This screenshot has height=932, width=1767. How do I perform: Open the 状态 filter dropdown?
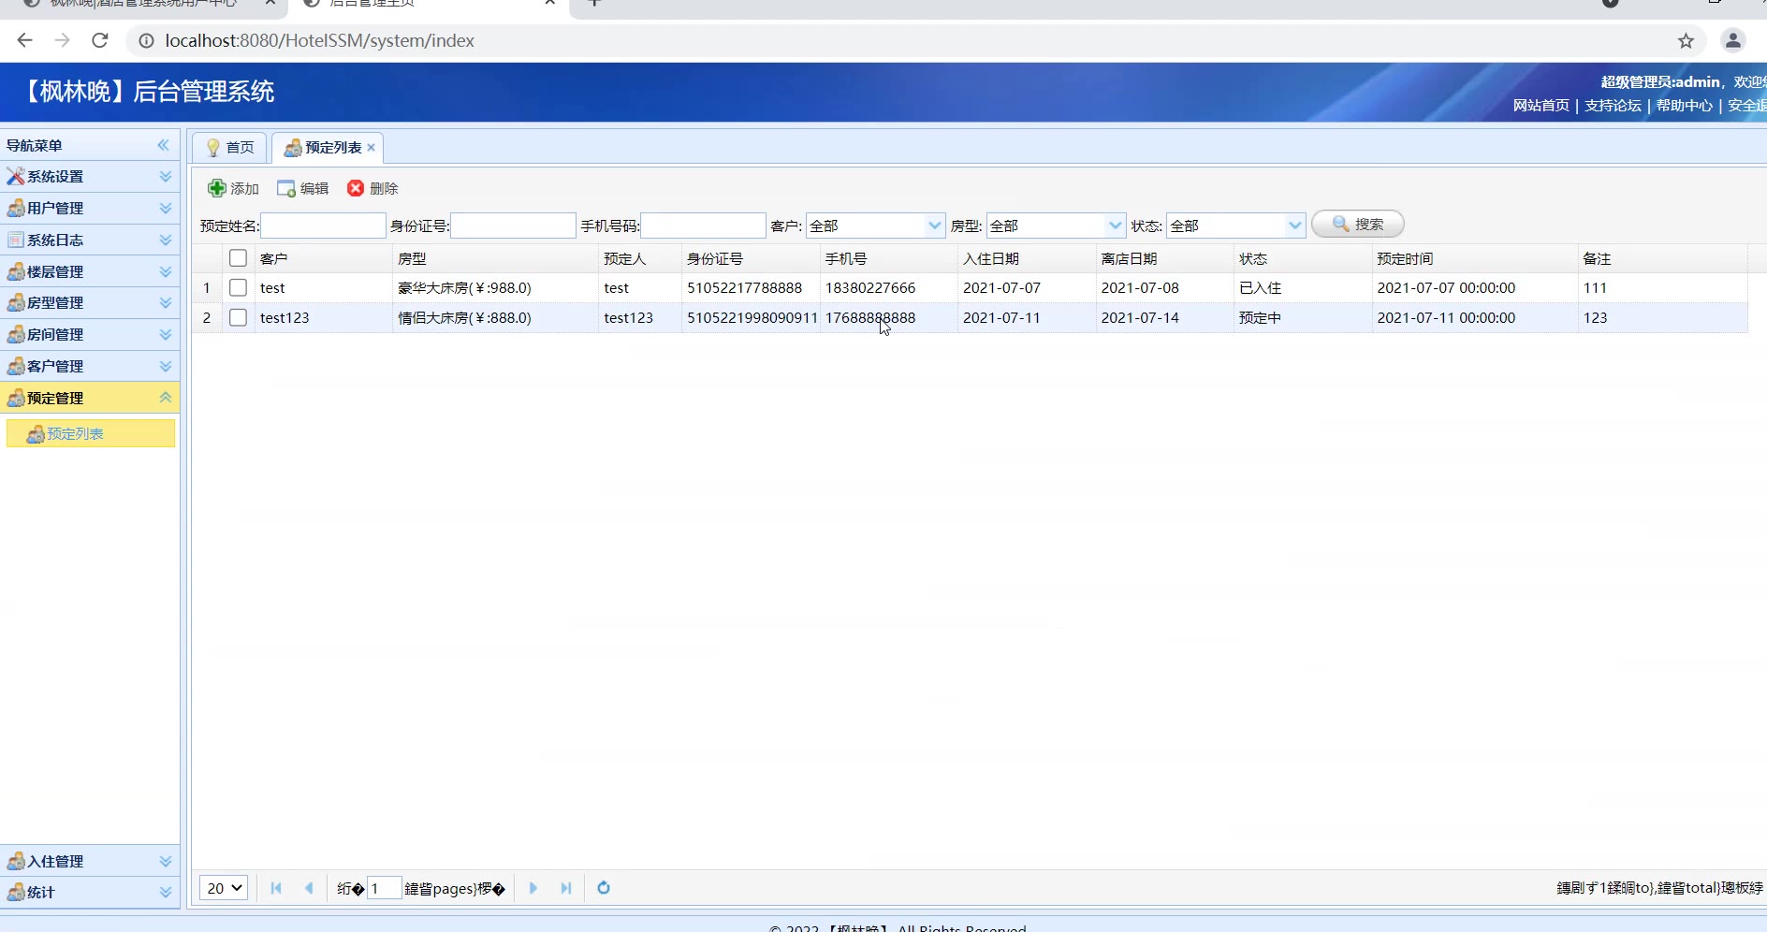pos(1294,226)
